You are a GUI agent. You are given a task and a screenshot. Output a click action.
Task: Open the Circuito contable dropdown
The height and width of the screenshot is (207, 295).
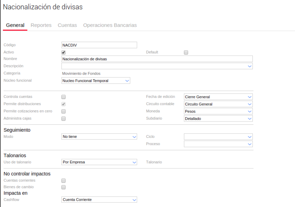(x=218, y=104)
